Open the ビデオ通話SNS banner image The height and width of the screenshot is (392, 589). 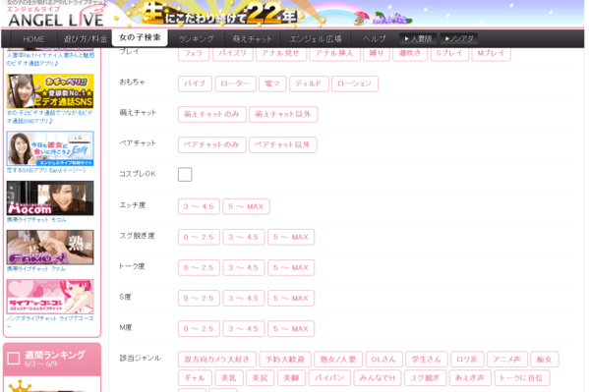click(50, 91)
